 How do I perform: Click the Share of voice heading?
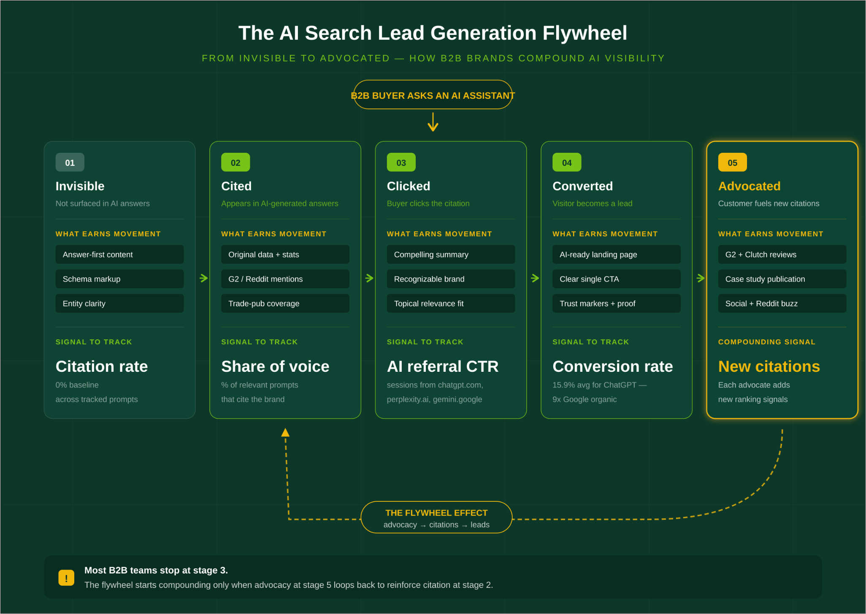click(275, 366)
